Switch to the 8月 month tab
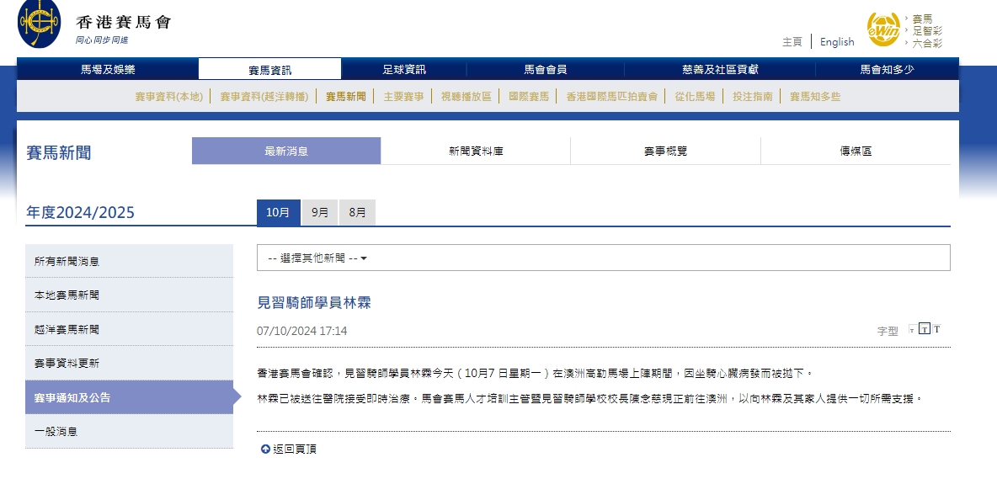 (x=357, y=213)
